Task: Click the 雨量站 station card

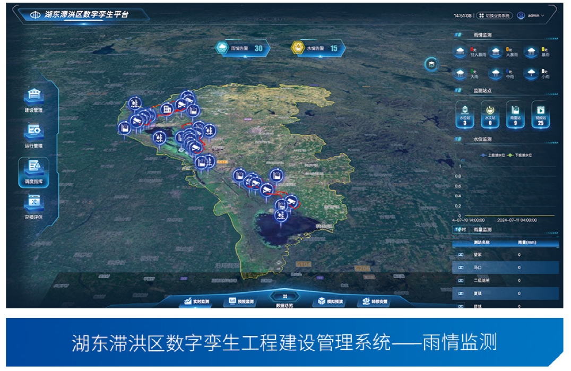Action: 515,114
